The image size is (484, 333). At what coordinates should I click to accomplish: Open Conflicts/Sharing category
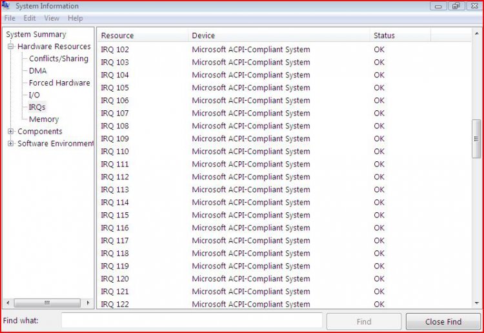click(59, 59)
